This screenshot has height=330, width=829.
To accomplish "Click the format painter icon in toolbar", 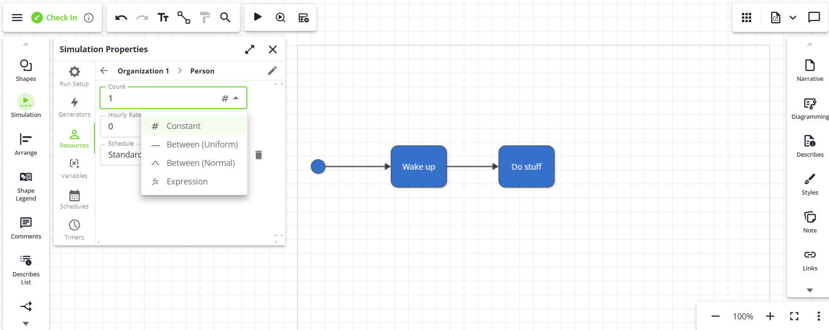I will pos(204,18).
